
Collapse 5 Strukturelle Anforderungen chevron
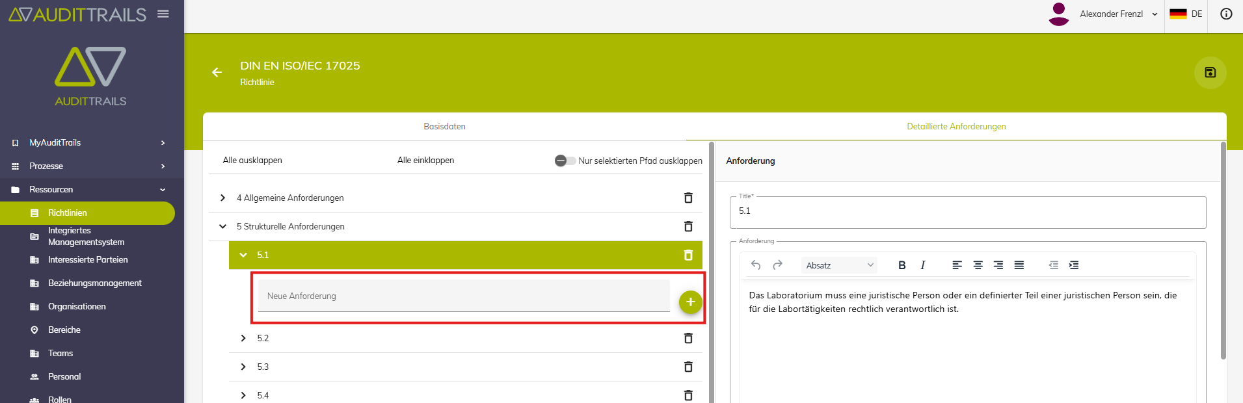pos(223,226)
